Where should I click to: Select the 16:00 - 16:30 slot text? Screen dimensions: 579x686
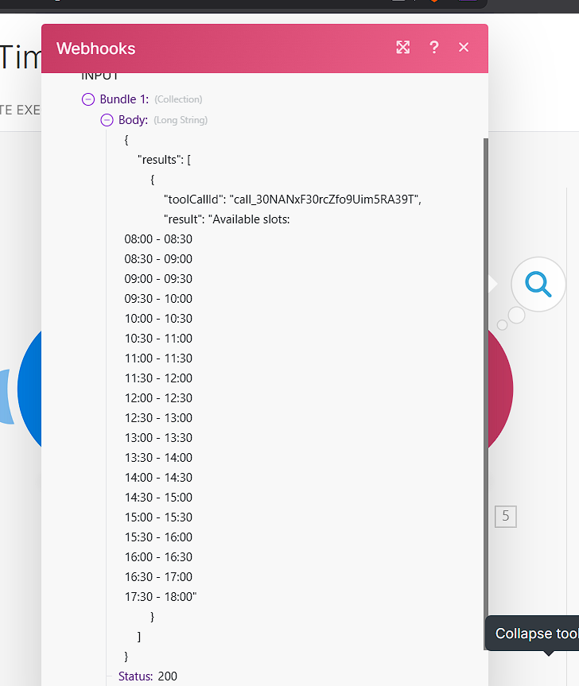pyautogui.click(x=158, y=557)
